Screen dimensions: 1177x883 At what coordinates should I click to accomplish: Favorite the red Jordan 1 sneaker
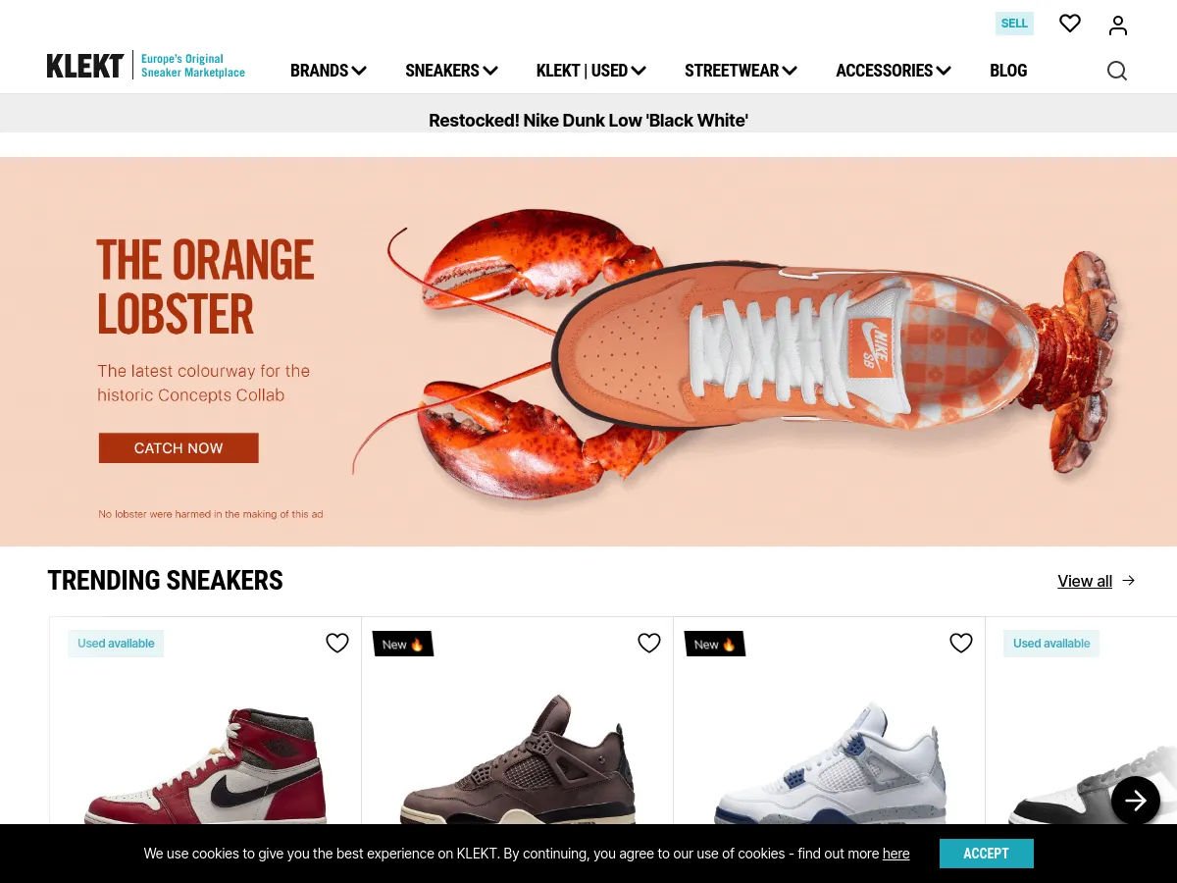337,644
